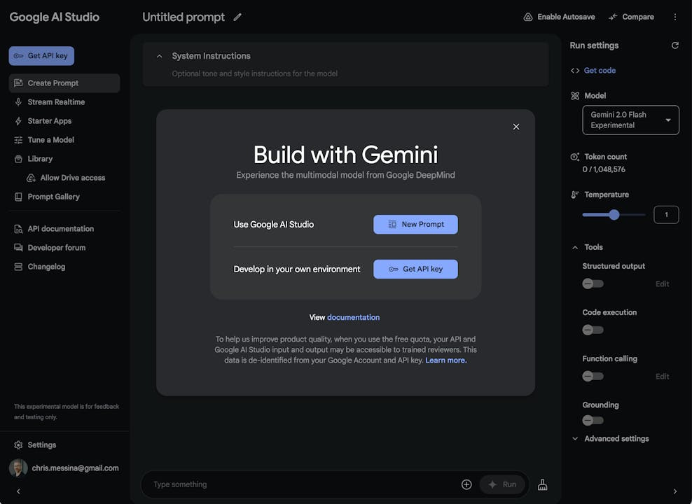The width and height of the screenshot is (692, 504).
Task: Click the pencil icon to rename the prompt
Action: tap(237, 17)
